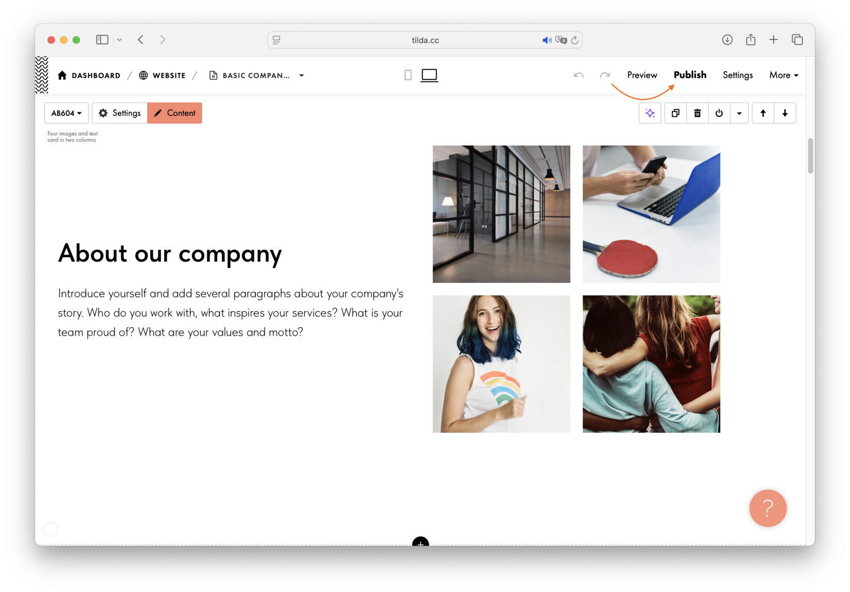Click the undo arrow icon
This screenshot has width=850, height=592.
pyautogui.click(x=579, y=75)
